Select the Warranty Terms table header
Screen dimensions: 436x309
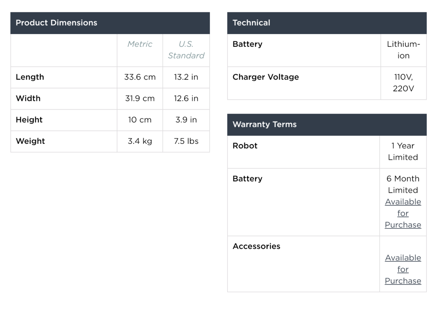tap(327, 125)
